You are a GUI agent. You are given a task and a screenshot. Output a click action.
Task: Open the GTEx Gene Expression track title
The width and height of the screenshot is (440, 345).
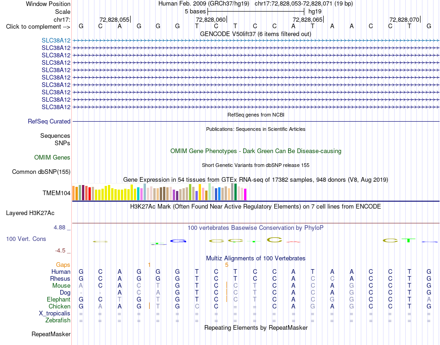(256, 179)
